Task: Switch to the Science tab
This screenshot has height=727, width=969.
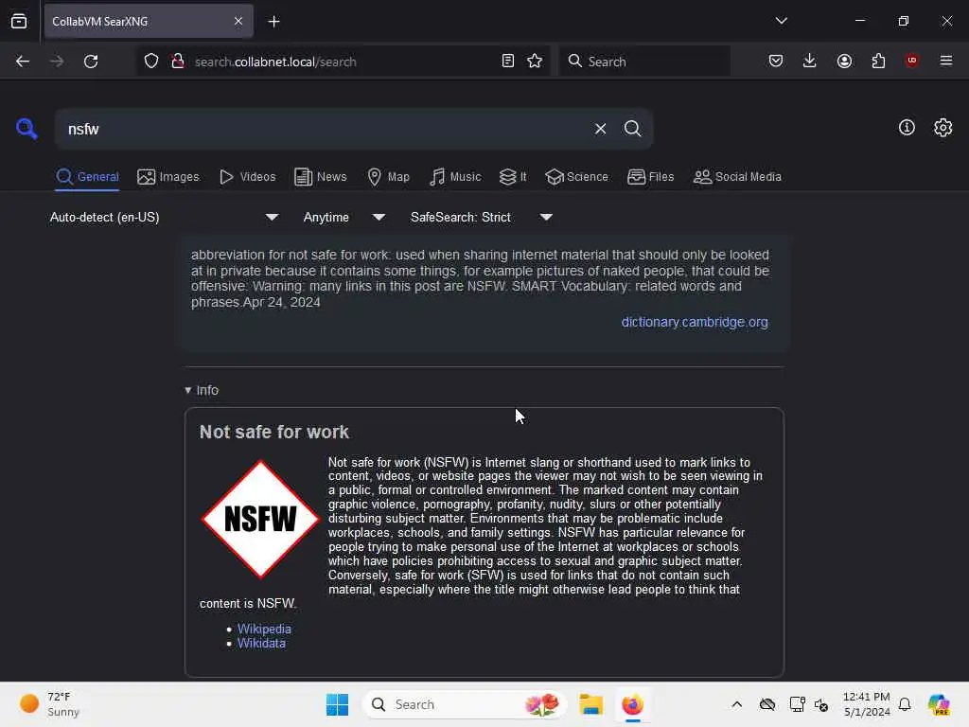Action: [x=576, y=177]
